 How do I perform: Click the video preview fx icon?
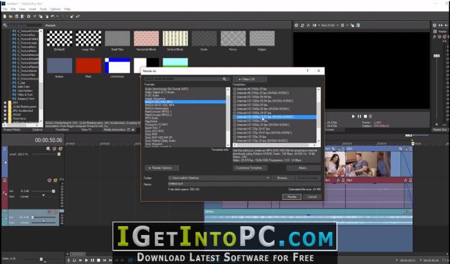click(309, 25)
